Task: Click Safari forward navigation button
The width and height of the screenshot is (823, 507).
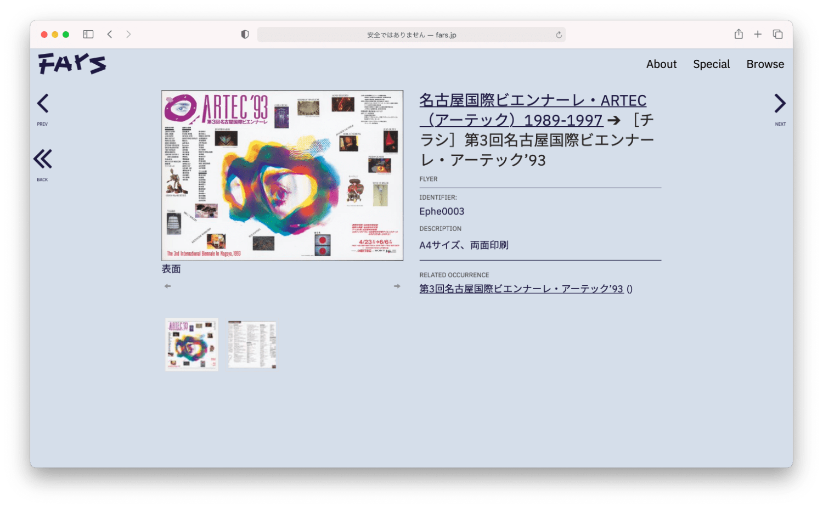Action: pyautogui.click(x=128, y=34)
